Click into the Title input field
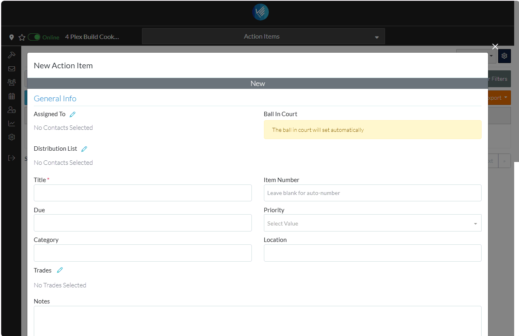This screenshot has width=519, height=336. (142, 193)
